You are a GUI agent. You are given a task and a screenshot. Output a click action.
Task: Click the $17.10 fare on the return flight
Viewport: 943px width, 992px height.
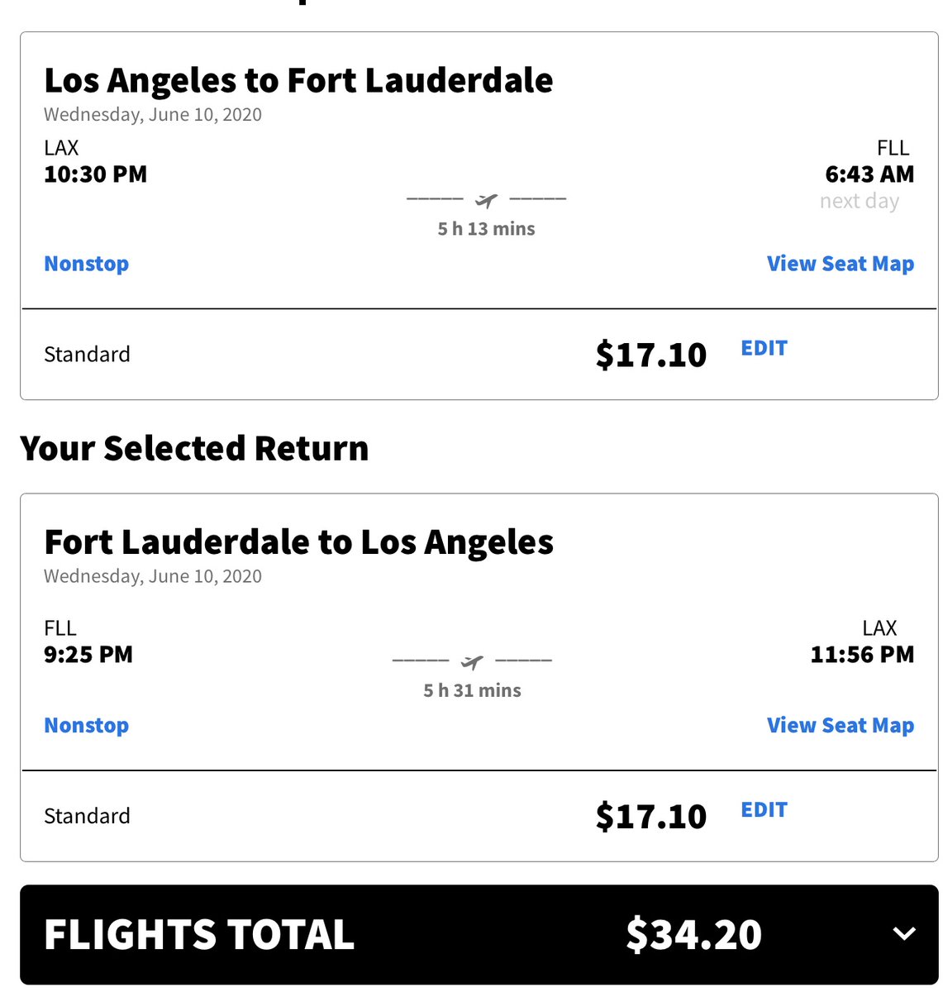pos(650,816)
